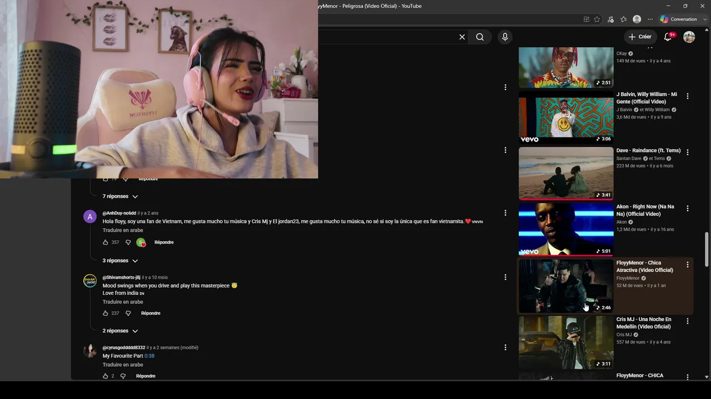The height and width of the screenshot is (399, 711).
Task: Open the browser media control icon
Action: tap(611, 19)
